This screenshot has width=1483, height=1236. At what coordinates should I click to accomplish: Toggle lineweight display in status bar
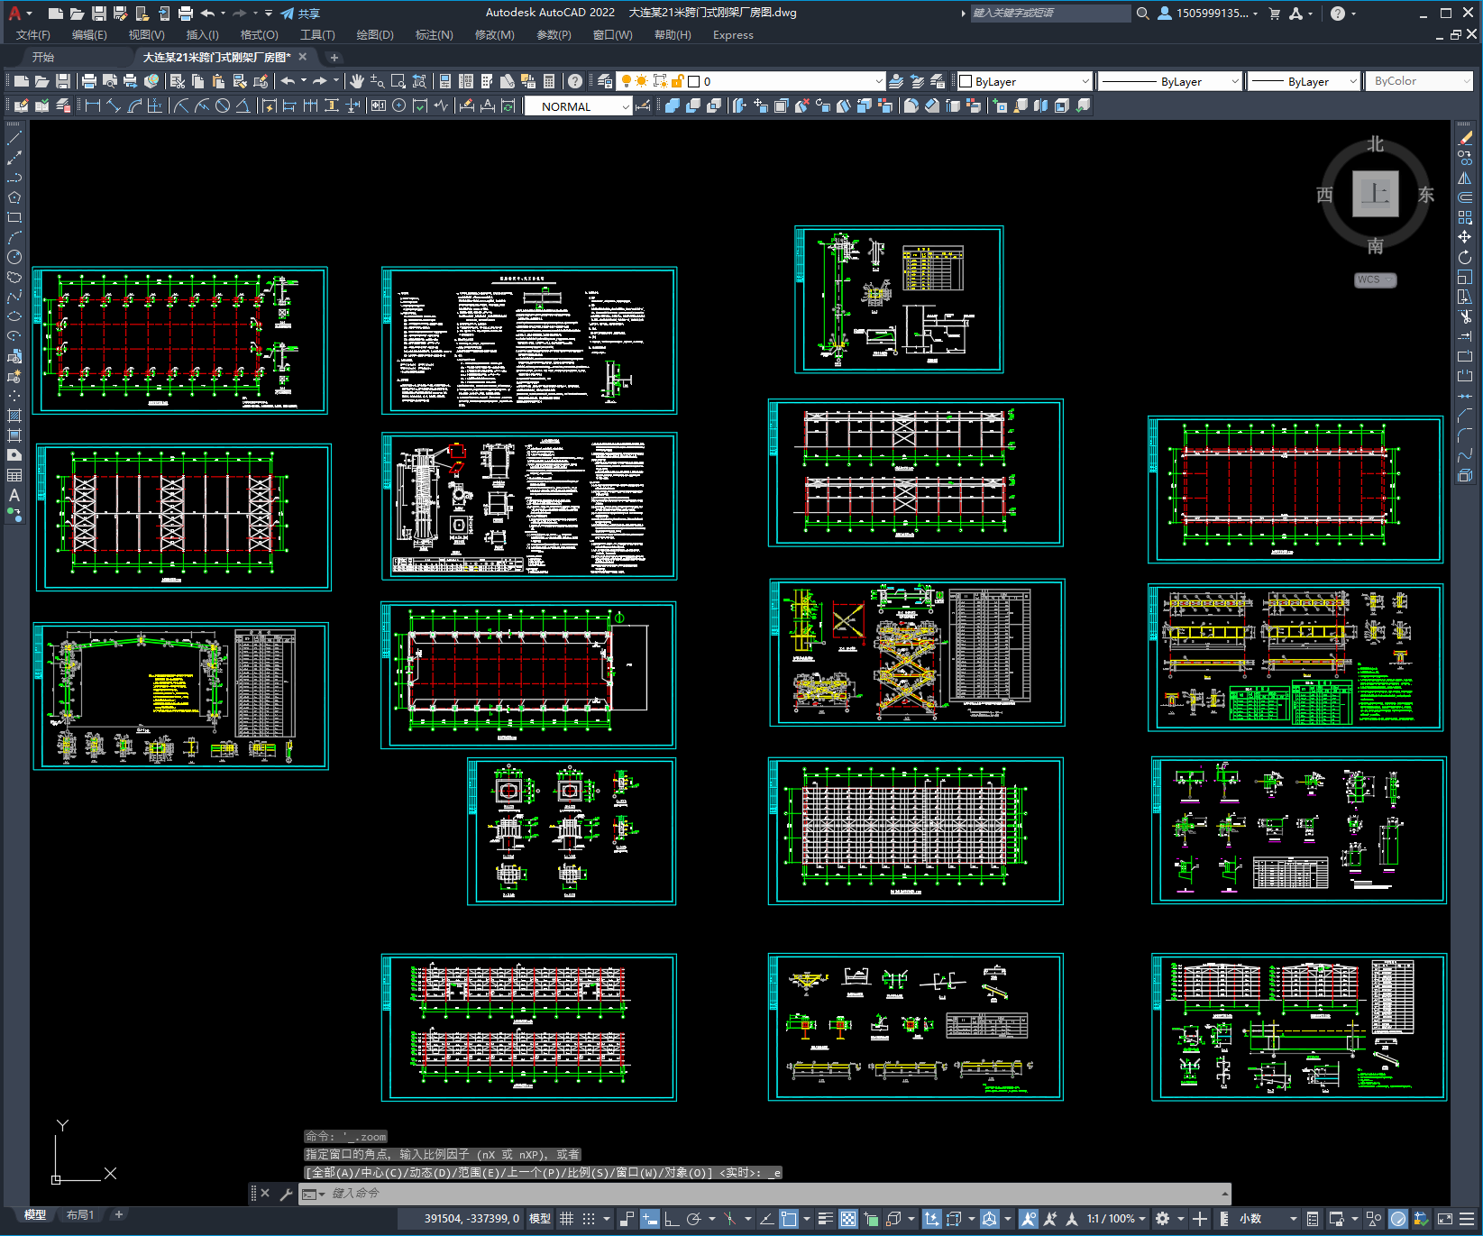tap(826, 1219)
